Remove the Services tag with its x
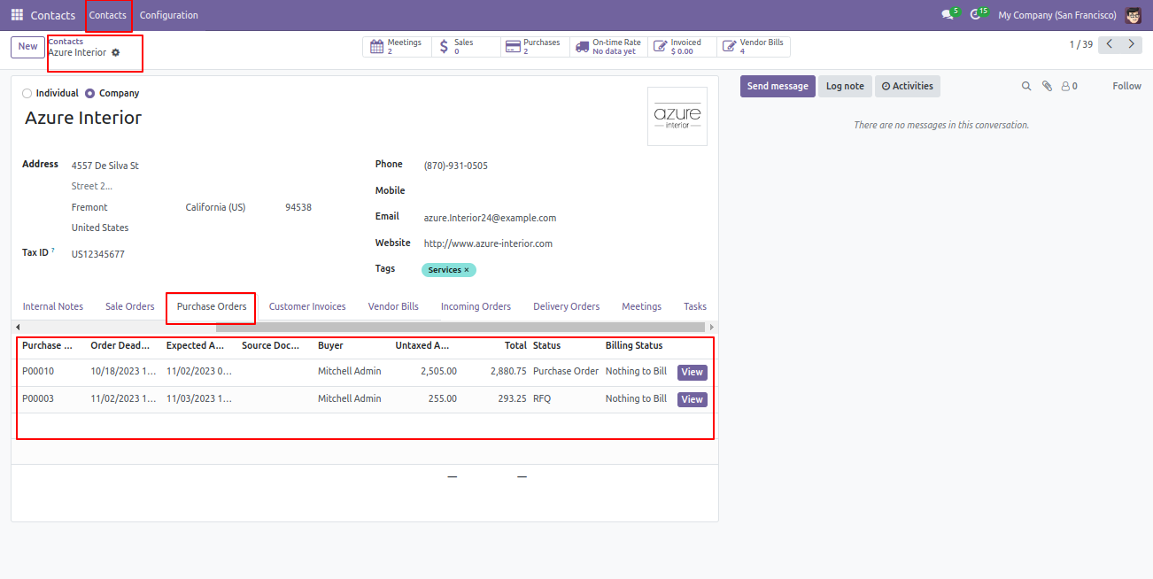This screenshot has width=1153, height=579. [467, 270]
